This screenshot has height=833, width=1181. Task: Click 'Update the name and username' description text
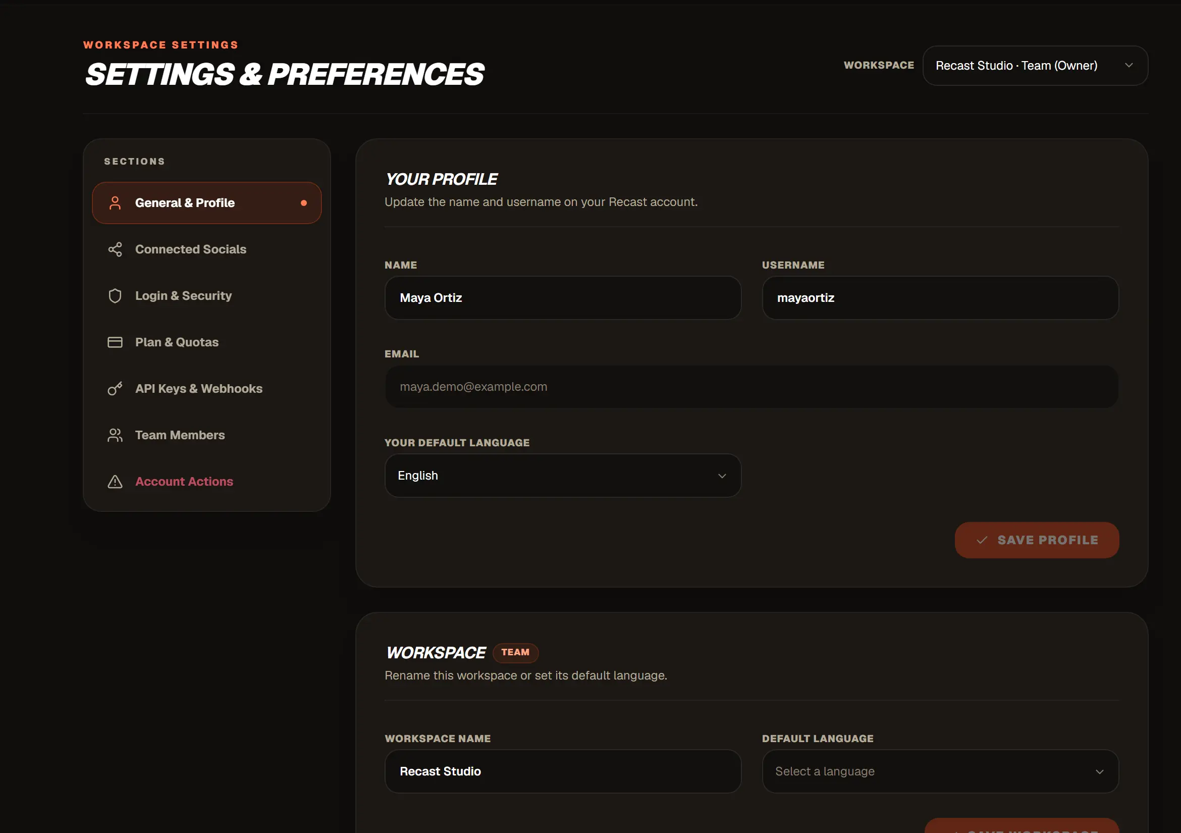[x=541, y=202]
